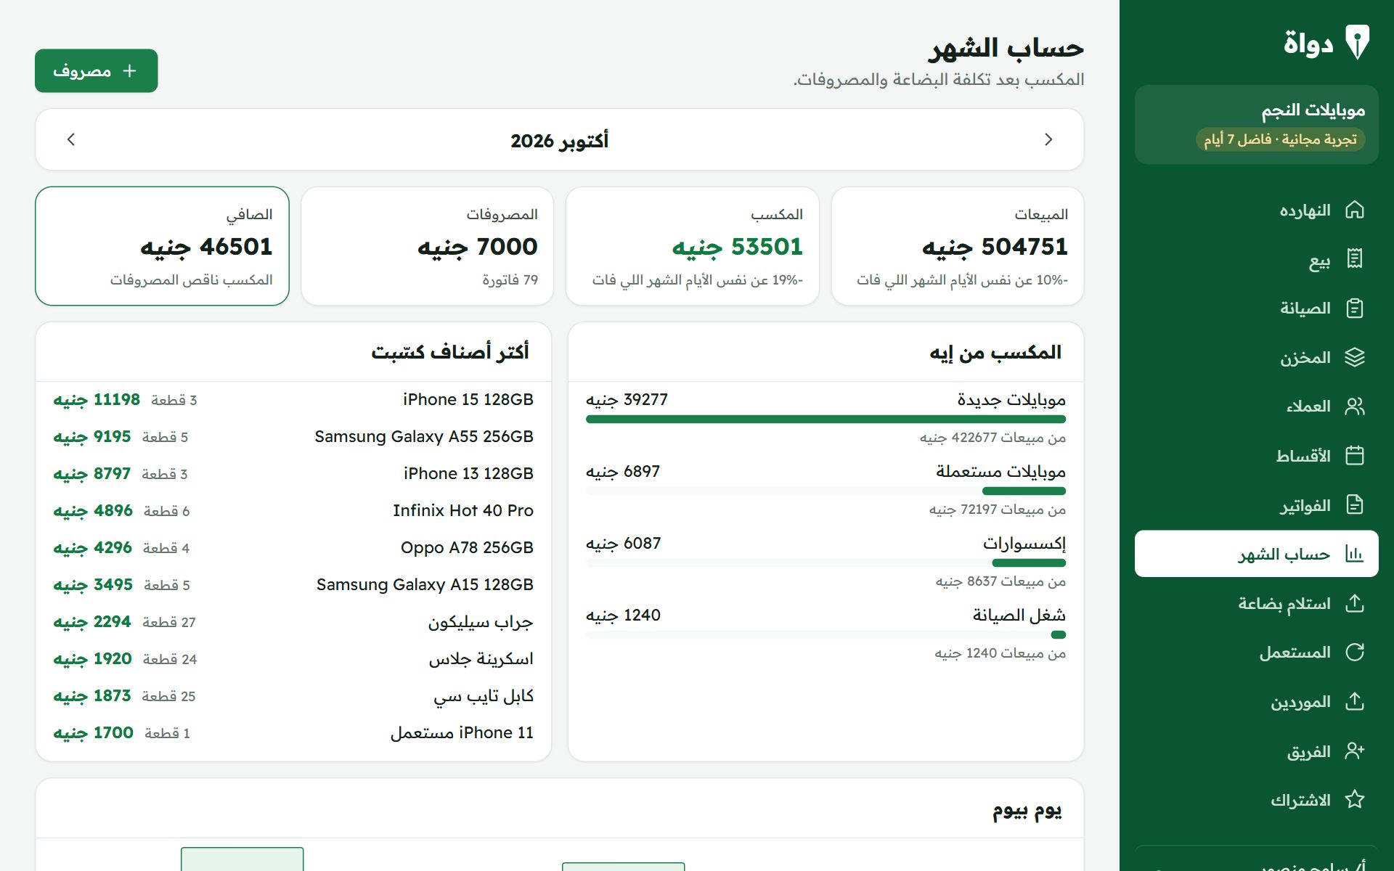Image resolution: width=1394 pixels, height=871 pixels.
Task: Select the موبايلات النجم shop card
Action: 1256,125
